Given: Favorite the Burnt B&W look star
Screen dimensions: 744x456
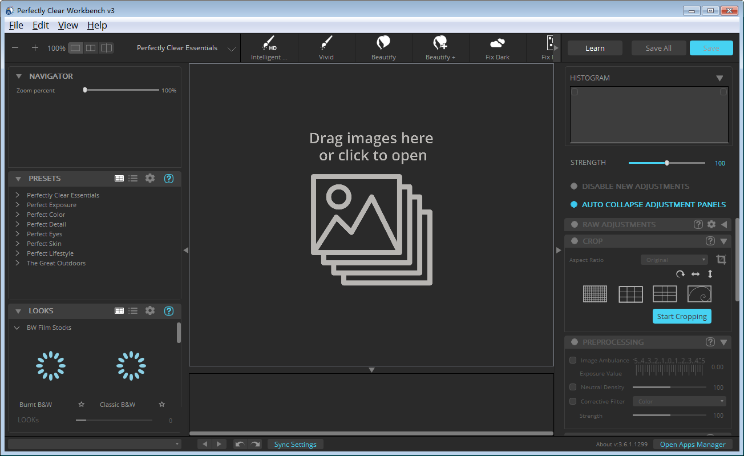Looking at the screenshot, I should 82,405.
